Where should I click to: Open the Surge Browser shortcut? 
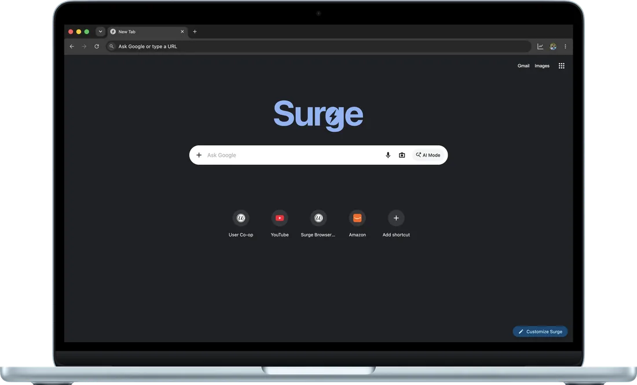pyautogui.click(x=318, y=224)
